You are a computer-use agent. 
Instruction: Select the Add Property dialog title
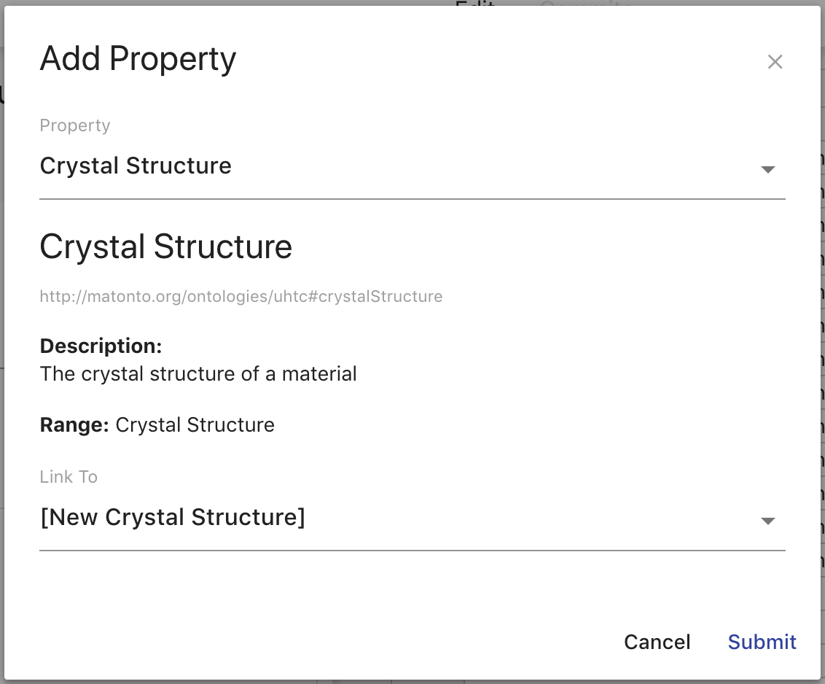(x=137, y=58)
